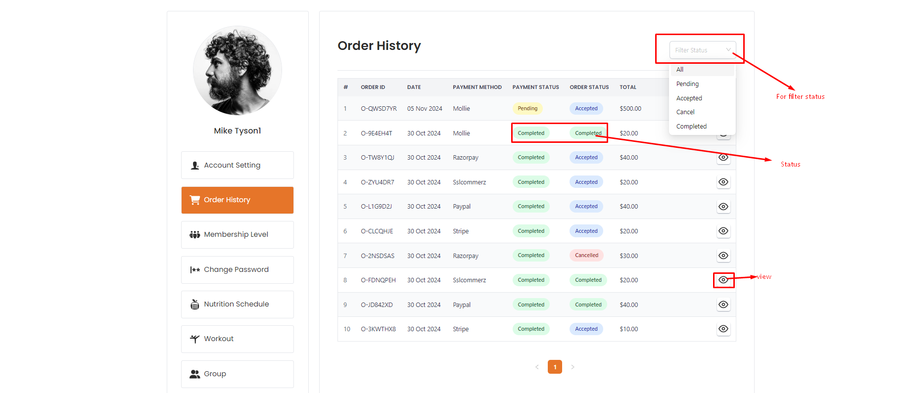Open view icon for order O-3KWTHX8
909x393 pixels.
(723, 329)
